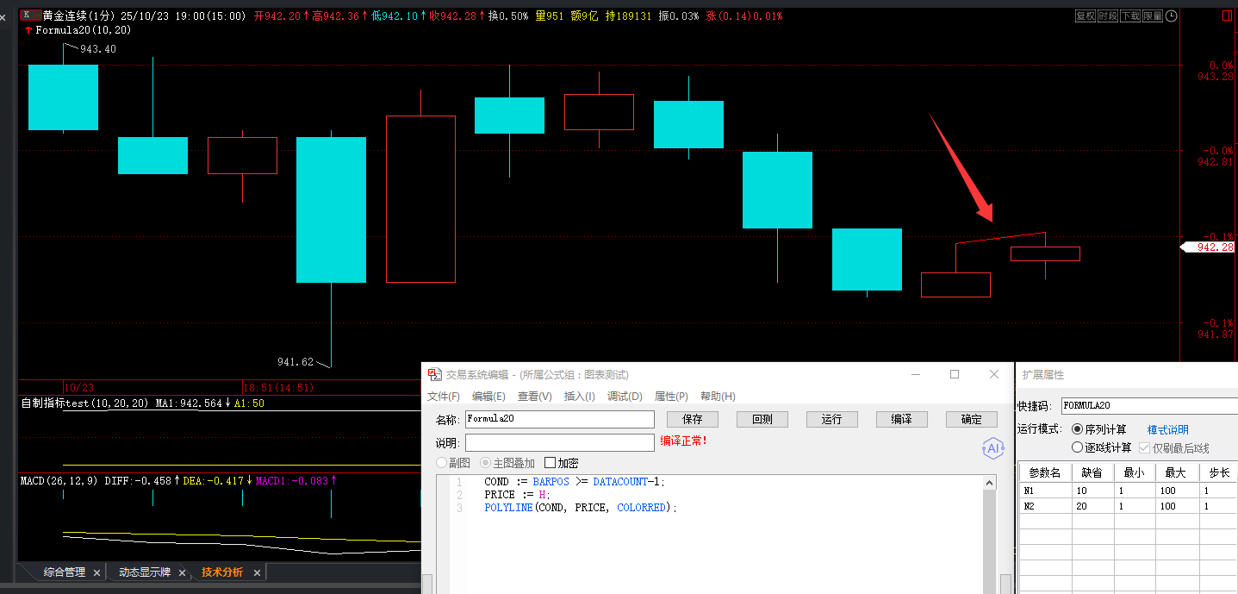Click the AI assistant hexagon icon
1238x594 pixels.
point(993,448)
